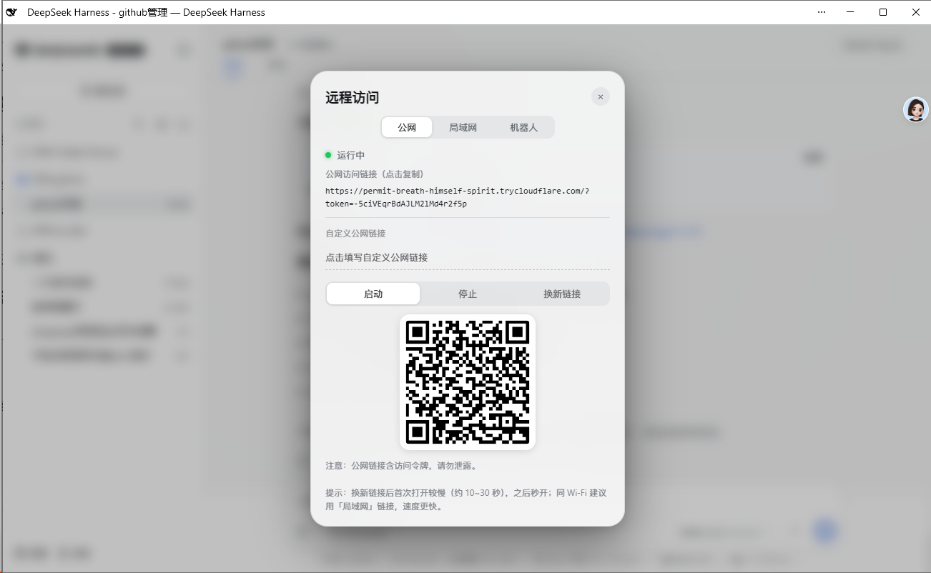This screenshot has width=931, height=573.
Task: Minimize the DeepSeek Harness window
Action: [x=851, y=12]
